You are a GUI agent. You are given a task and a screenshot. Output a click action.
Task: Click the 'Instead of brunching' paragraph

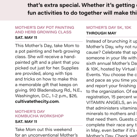[x=112, y=88]
